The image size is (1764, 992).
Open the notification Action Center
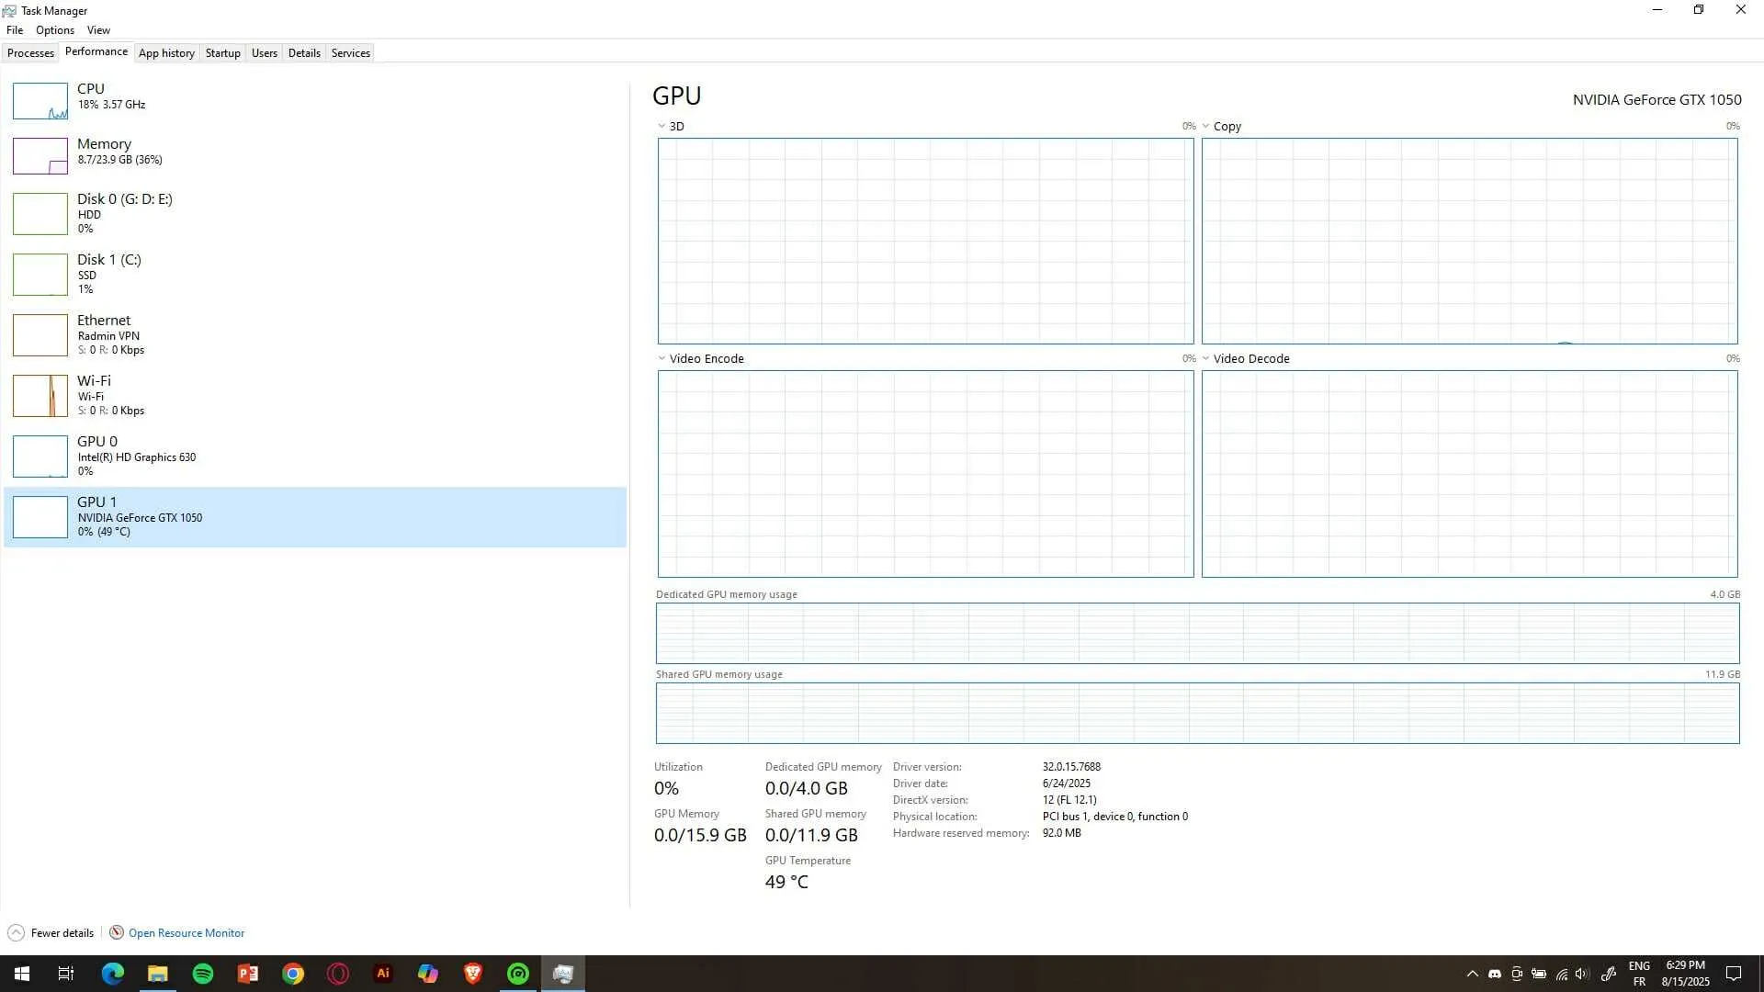[1734, 974]
